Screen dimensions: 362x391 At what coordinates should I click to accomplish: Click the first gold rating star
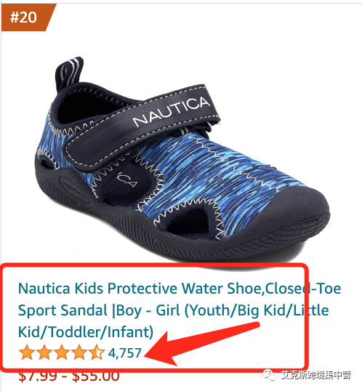pyautogui.click(x=26, y=352)
